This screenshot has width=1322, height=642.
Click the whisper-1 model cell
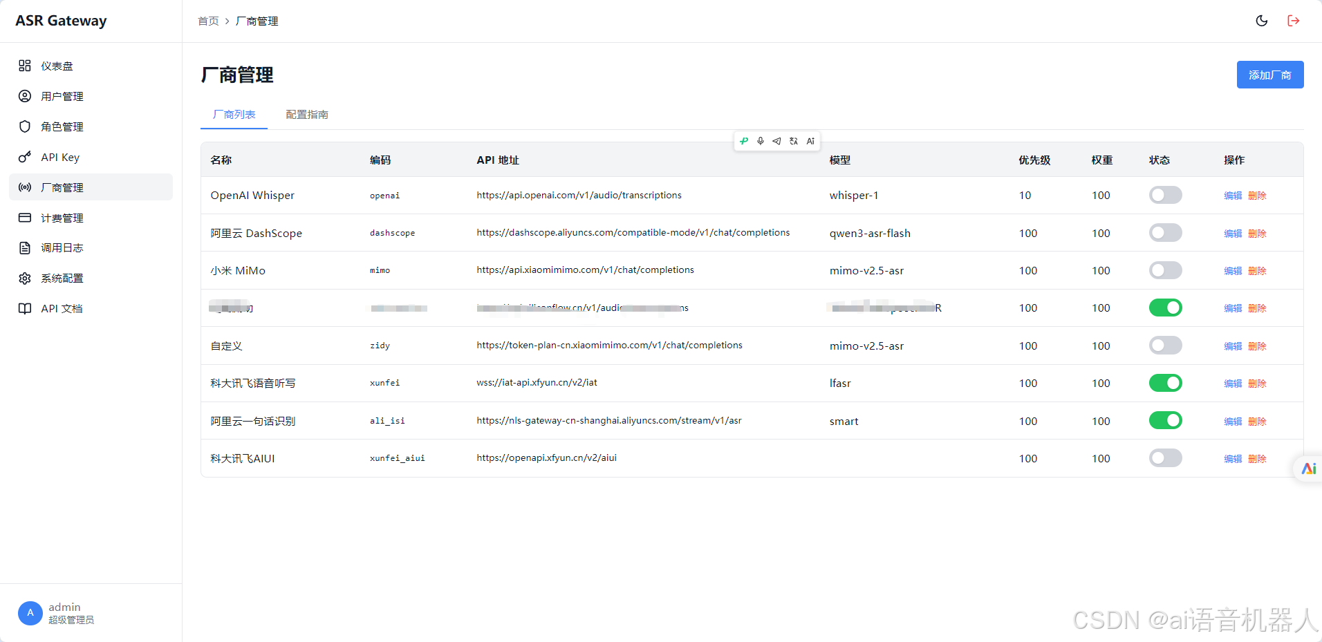pos(854,196)
